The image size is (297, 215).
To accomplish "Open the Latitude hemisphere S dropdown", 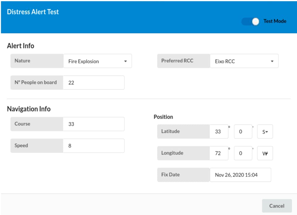I will [x=265, y=131].
